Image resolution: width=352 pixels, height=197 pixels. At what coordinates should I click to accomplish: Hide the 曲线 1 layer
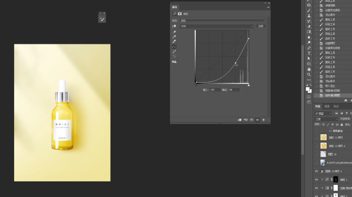point(316,179)
